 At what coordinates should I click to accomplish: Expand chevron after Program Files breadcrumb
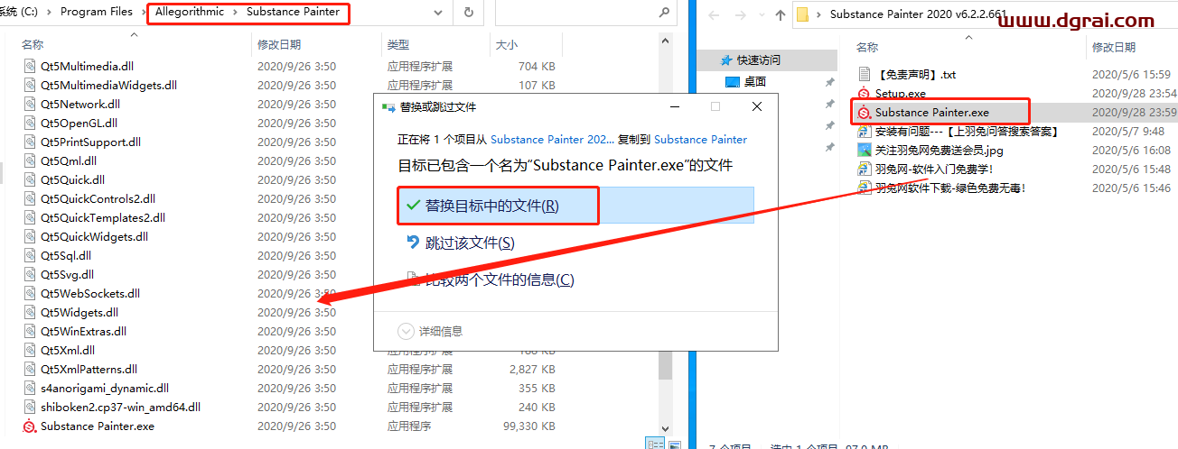pos(142,13)
